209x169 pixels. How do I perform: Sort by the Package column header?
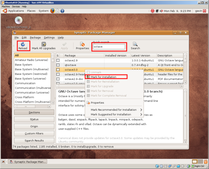point(84,56)
